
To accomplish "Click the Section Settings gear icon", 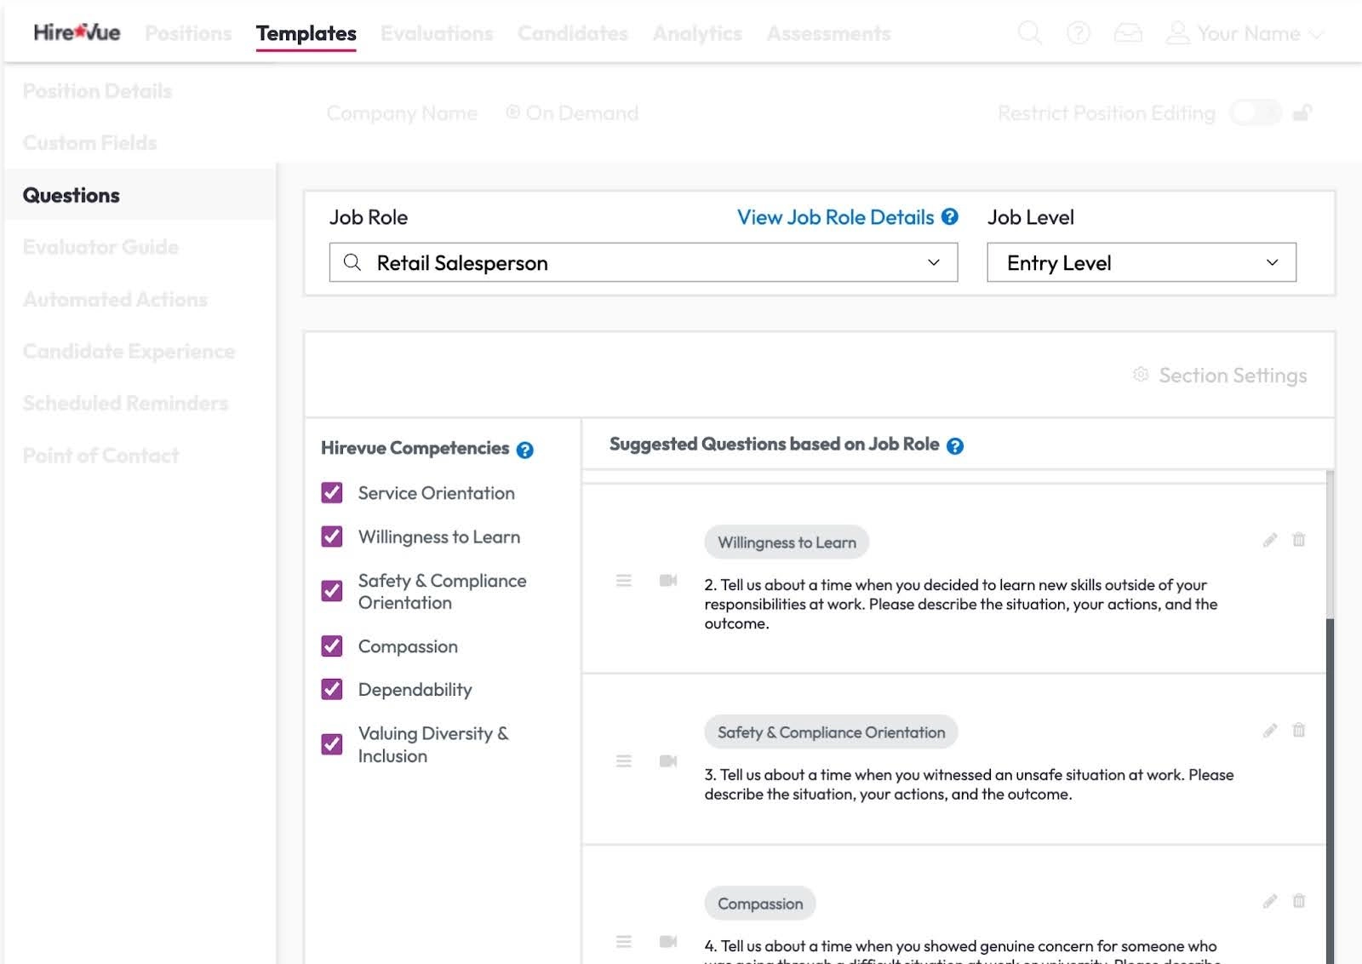I will pyautogui.click(x=1141, y=375).
